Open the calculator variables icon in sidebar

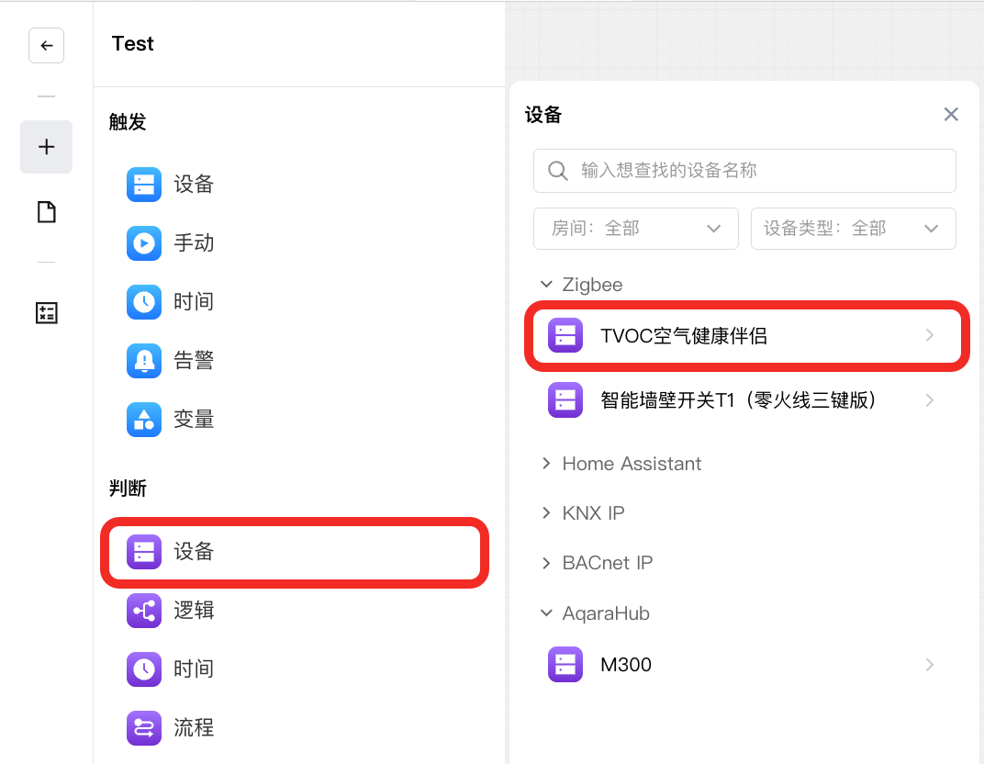click(x=47, y=312)
